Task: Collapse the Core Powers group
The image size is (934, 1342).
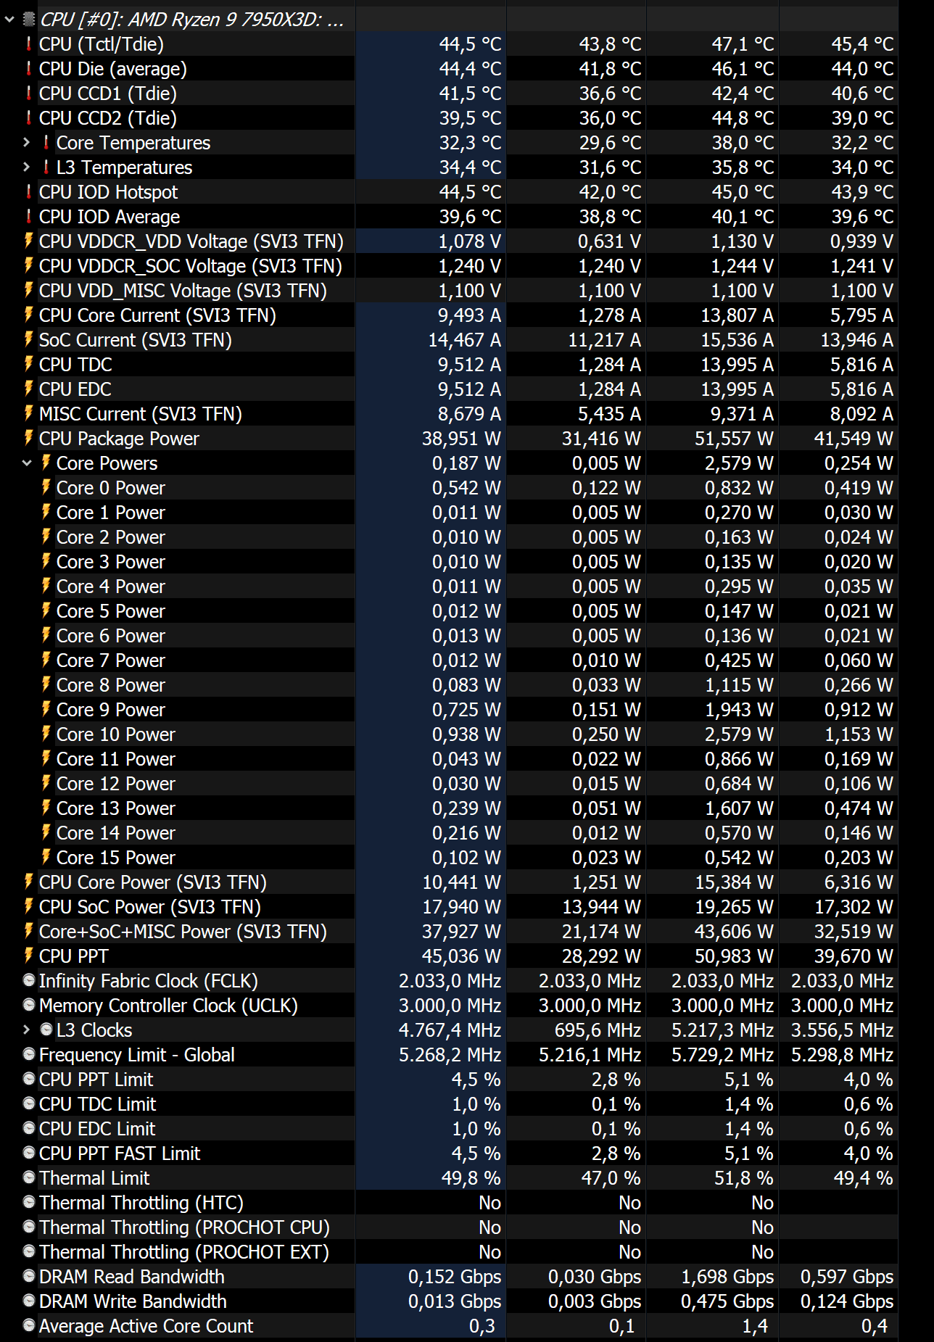Action: pyautogui.click(x=27, y=463)
